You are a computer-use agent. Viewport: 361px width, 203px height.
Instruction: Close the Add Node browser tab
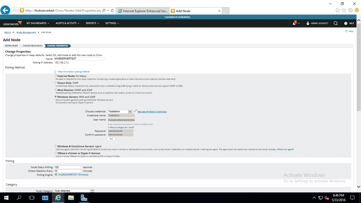point(219,11)
